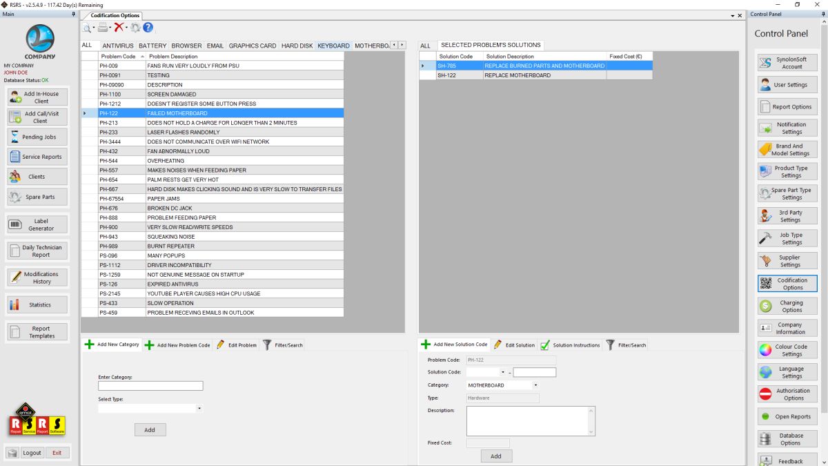Screen dimensions: 828x466
Task: Open the Category dropdown showing MOTHERBOARD
Action: click(x=535, y=385)
